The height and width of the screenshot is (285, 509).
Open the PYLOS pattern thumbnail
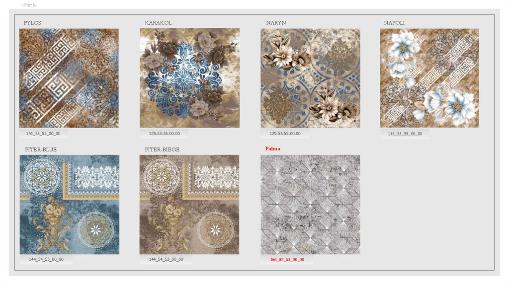coord(69,78)
